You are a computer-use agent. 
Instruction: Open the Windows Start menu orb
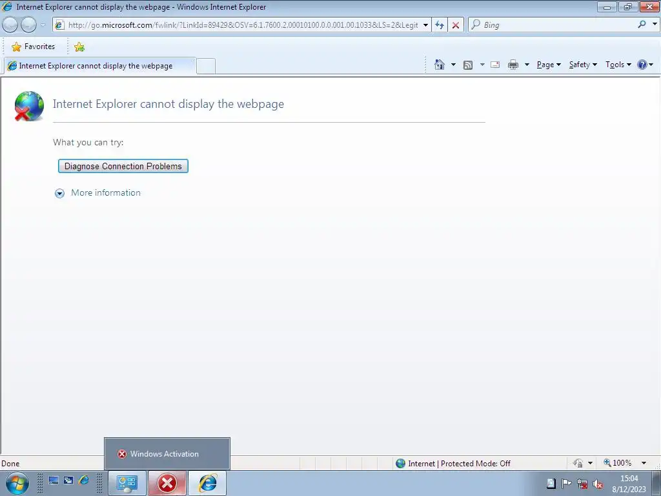[17, 483]
